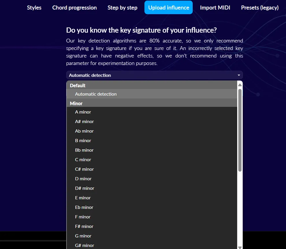Select D# minor option
The width and height of the screenshot is (286, 249).
pyautogui.click(x=84, y=188)
